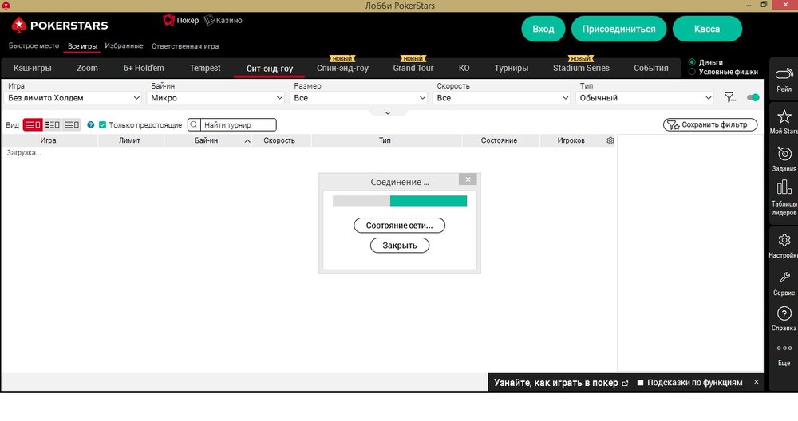Open table column settings gear
Viewport: 798px width, 421px height.
pos(610,140)
